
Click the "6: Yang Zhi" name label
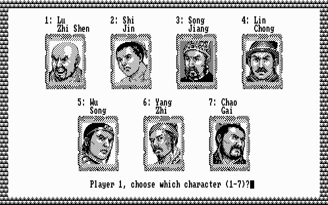[x=157, y=107]
